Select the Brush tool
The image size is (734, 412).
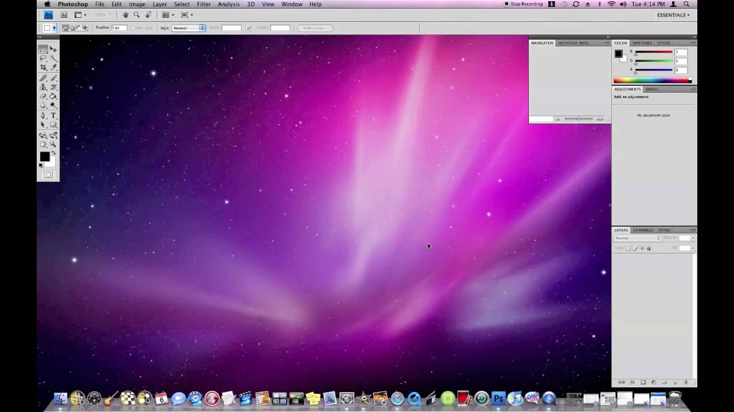[x=53, y=78]
